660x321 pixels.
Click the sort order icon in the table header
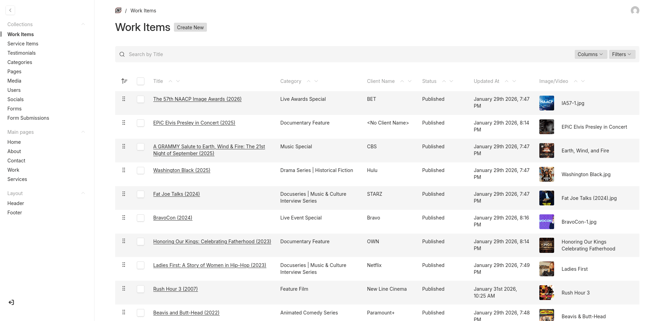pyautogui.click(x=124, y=81)
